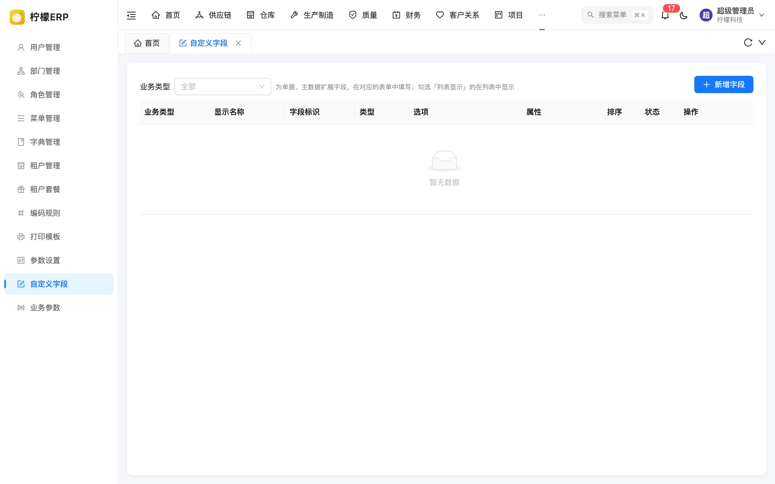Screen dimensions: 775x484
Task: Show more modules via the ··· menu
Action: pos(542,15)
